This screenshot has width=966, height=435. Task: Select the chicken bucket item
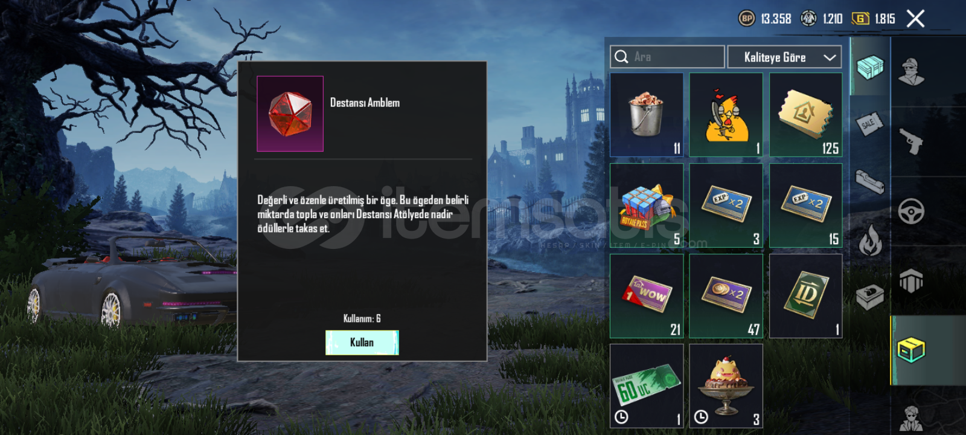[647, 115]
